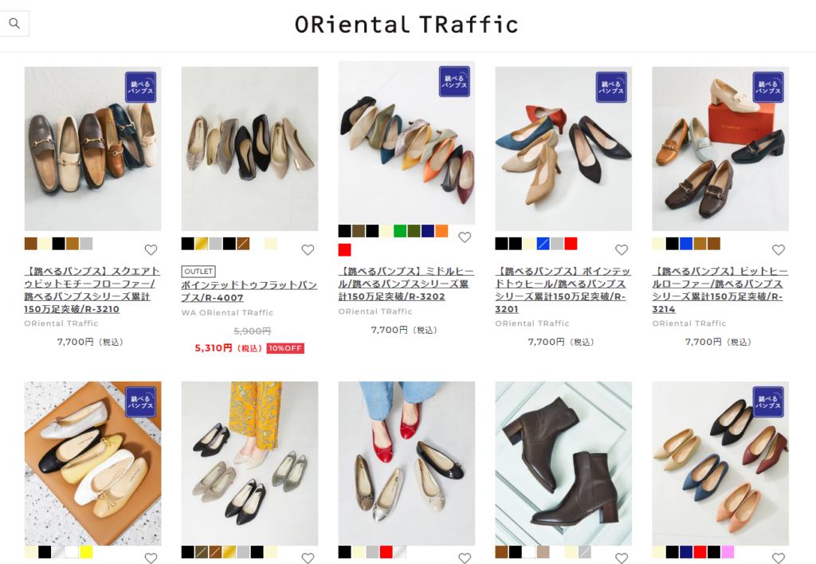The height and width of the screenshot is (564, 816).
Task: Add R-3201 pointed heel to favorites
Action: pos(622,250)
